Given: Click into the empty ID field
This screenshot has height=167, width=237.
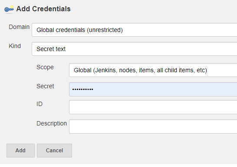Looking at the screenshot, I should 153,107.
